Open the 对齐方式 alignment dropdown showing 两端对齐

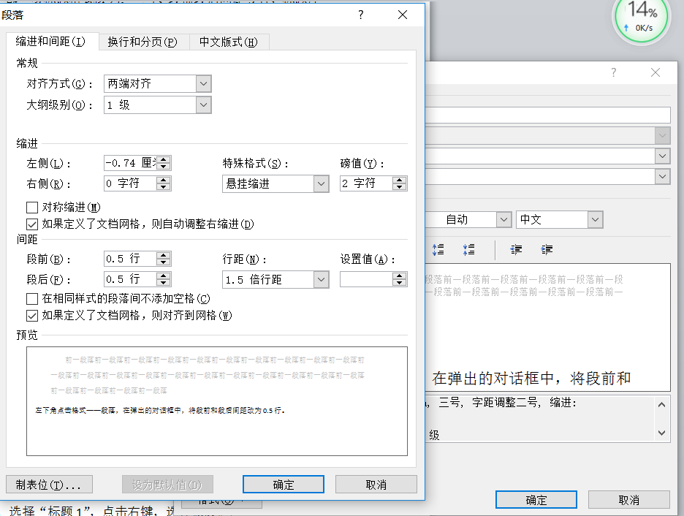(202, 83)
